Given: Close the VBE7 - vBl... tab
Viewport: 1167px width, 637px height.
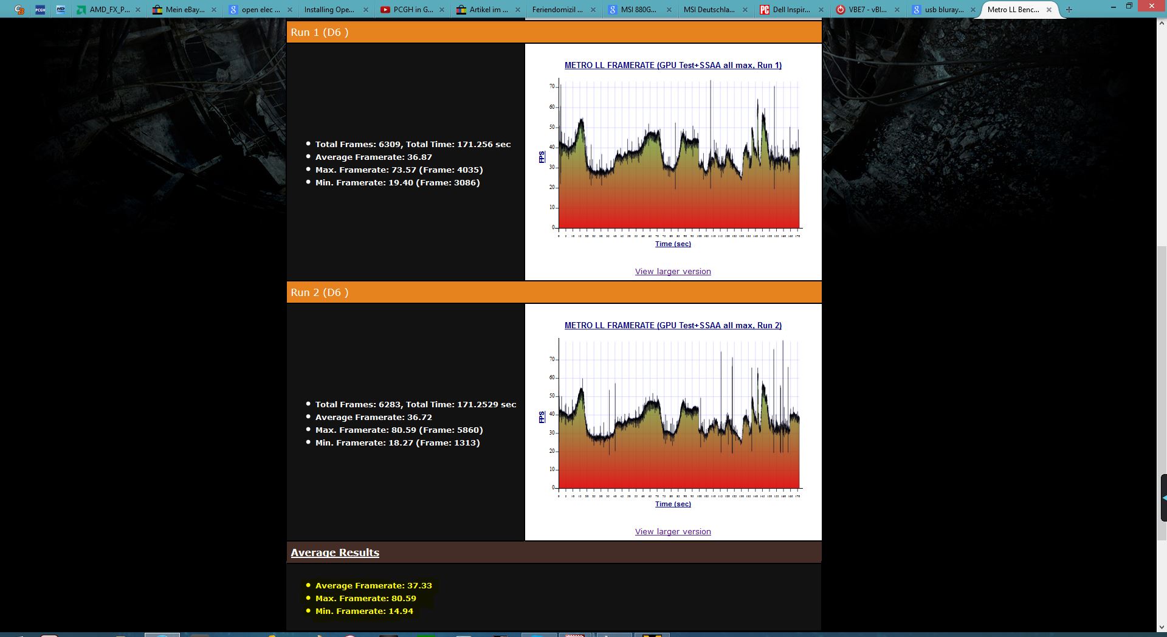Looking at the screenshot, I should (x=897, y=10).
